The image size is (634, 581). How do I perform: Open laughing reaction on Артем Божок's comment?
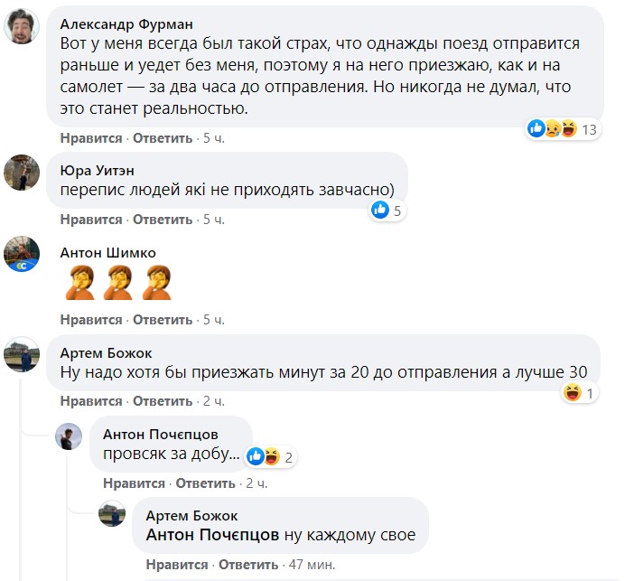click(x=572, y=393)
